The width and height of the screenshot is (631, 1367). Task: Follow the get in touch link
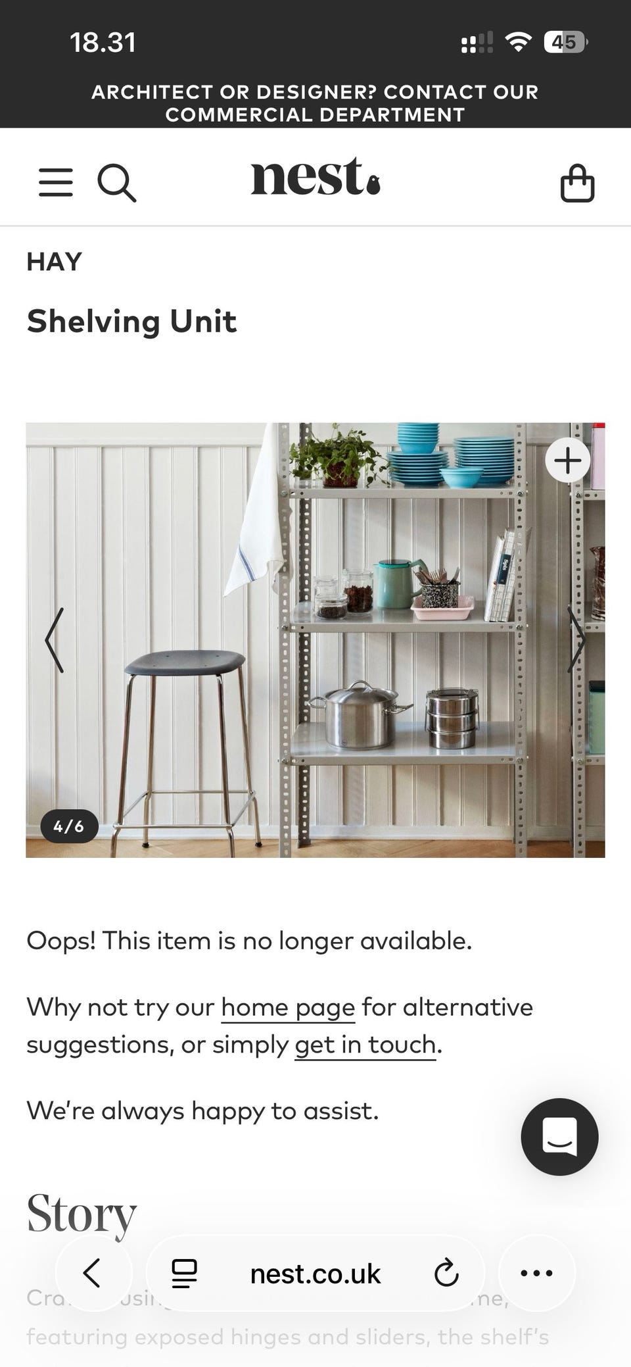[365, 1045]
